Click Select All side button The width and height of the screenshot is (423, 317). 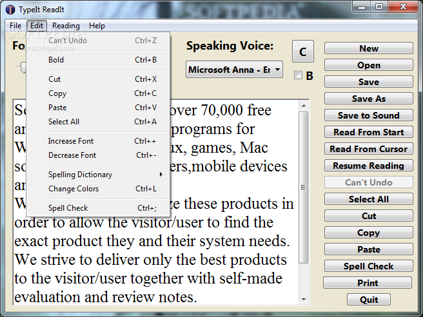[368, 198]
